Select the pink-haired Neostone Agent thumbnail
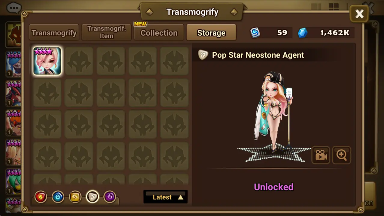384x216 pixels. tap(47, 61)
